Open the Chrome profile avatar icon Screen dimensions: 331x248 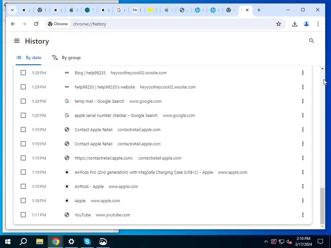(306, 24)
